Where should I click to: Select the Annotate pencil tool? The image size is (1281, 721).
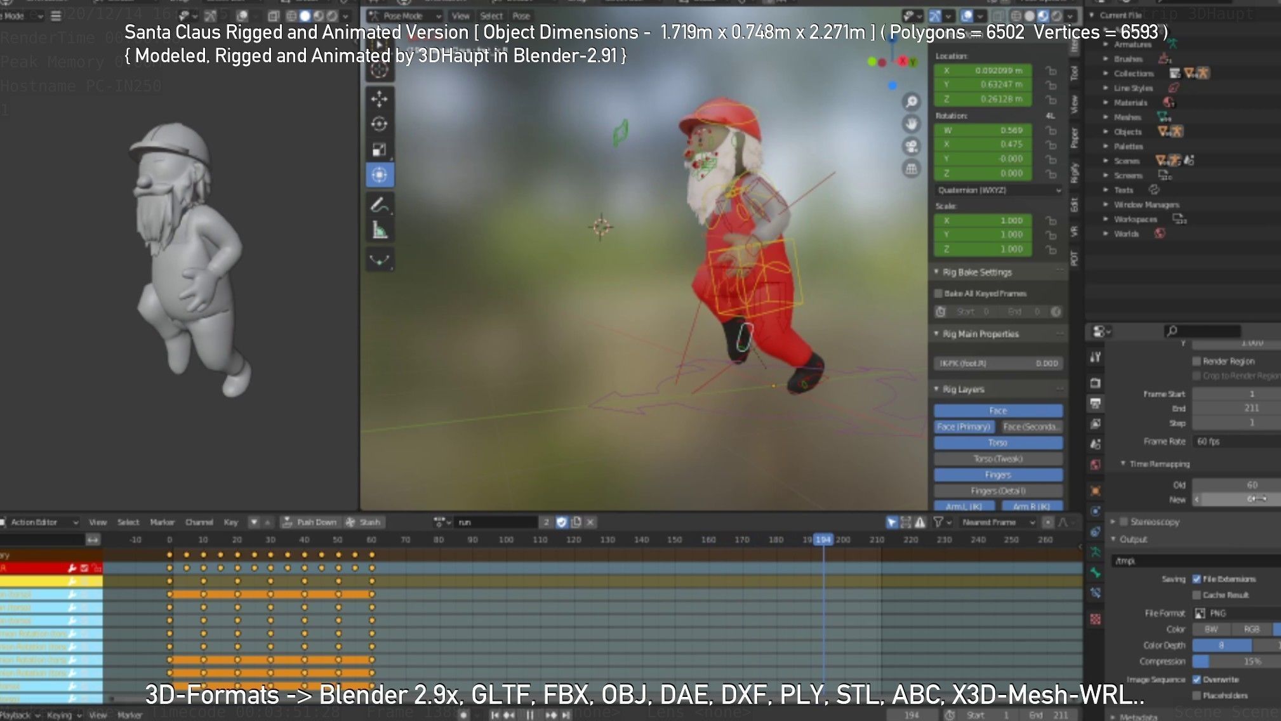[380, 205]
